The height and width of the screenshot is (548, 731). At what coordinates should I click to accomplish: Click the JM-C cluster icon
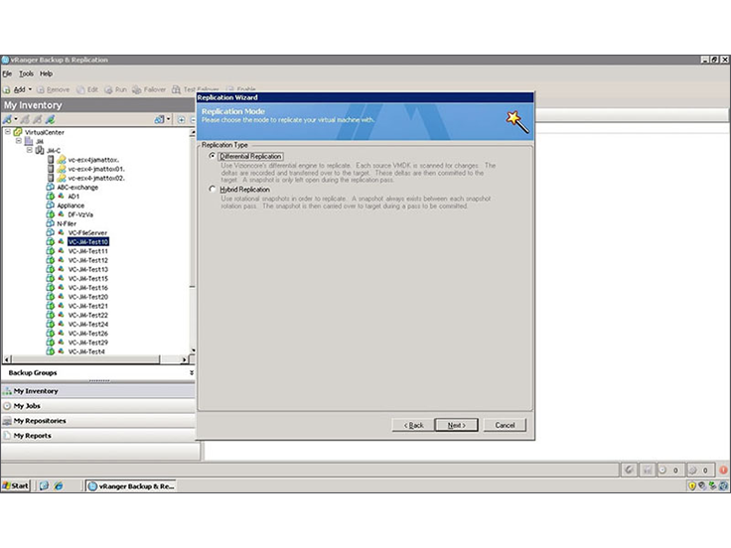click(x=40, y=150)
